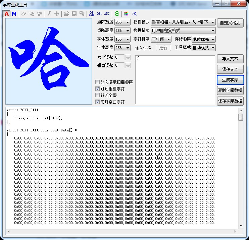Open 点阵宽度 dropdown
The width and height of the screenshot is (249, 240).
122,22
